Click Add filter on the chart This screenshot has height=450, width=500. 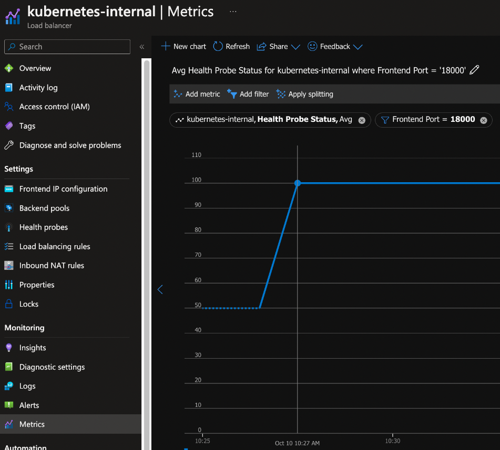248,94
